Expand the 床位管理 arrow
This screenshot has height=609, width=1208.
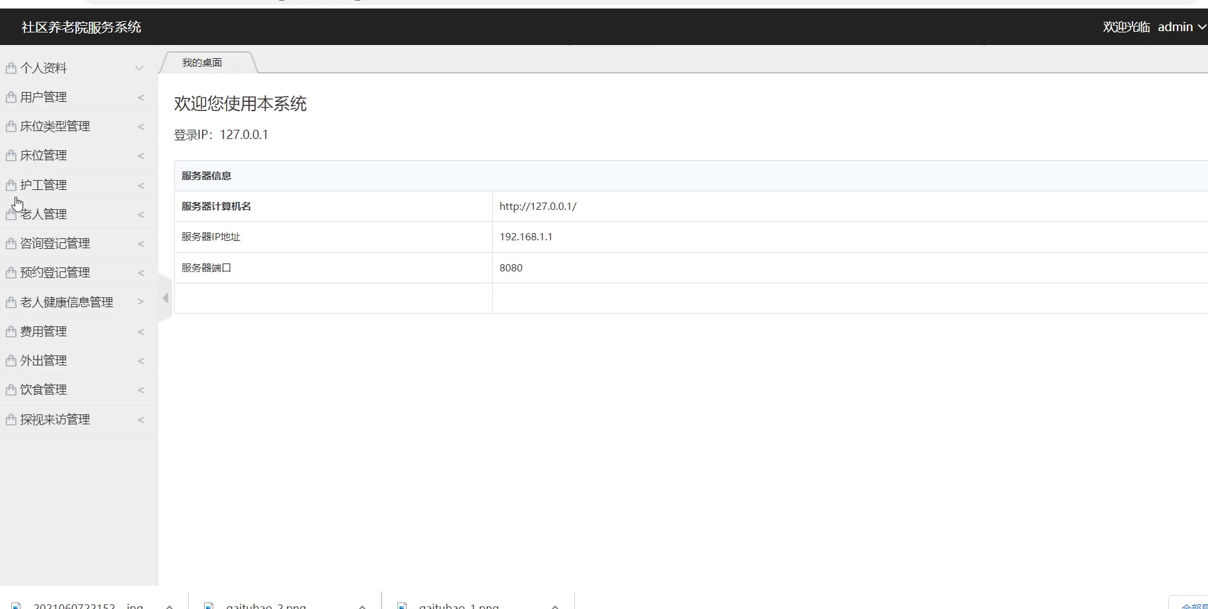tap(140, 156)
